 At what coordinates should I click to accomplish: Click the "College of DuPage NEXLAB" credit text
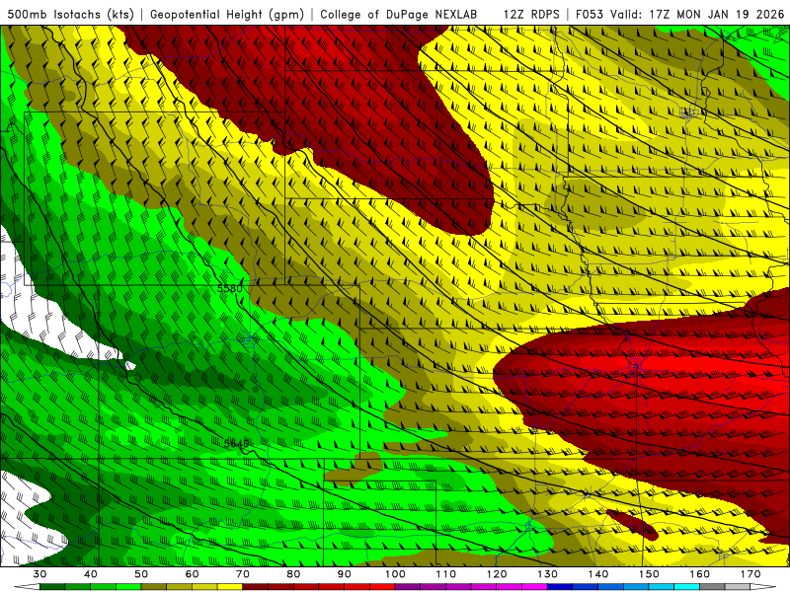[x=399, y=14]
